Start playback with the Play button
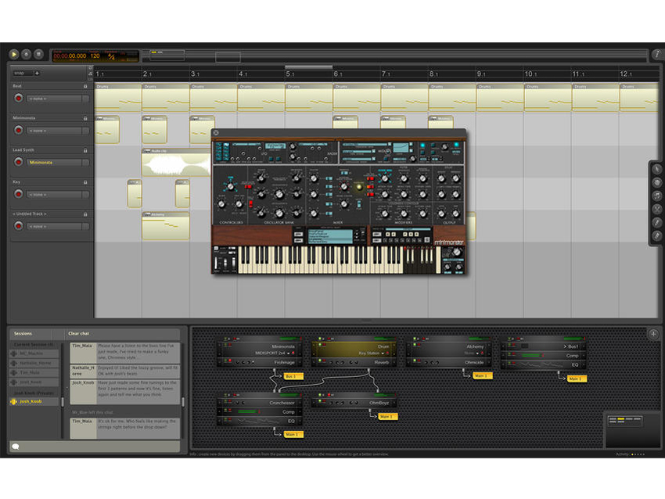665x499 pixels. [13, 54]
